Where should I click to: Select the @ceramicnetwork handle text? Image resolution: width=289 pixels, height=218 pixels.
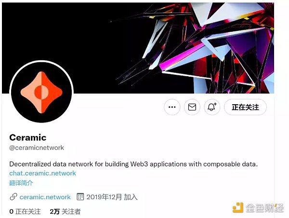point(37,148)
